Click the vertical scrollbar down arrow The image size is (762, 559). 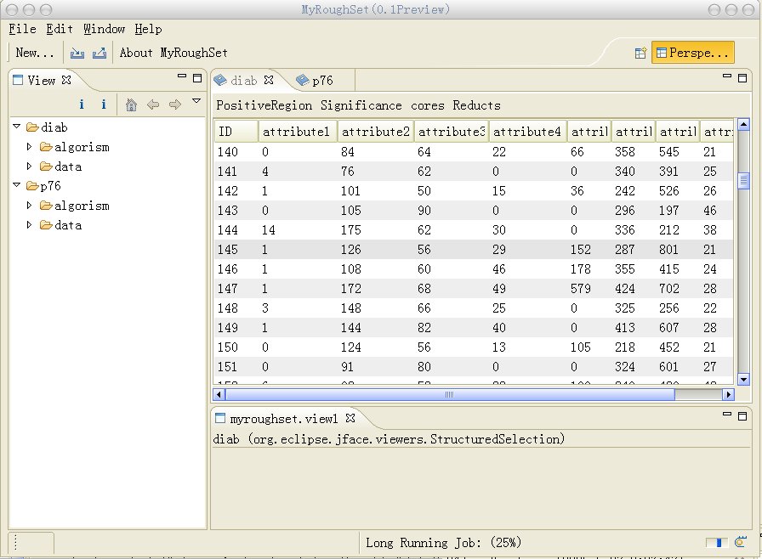(743, 379)
